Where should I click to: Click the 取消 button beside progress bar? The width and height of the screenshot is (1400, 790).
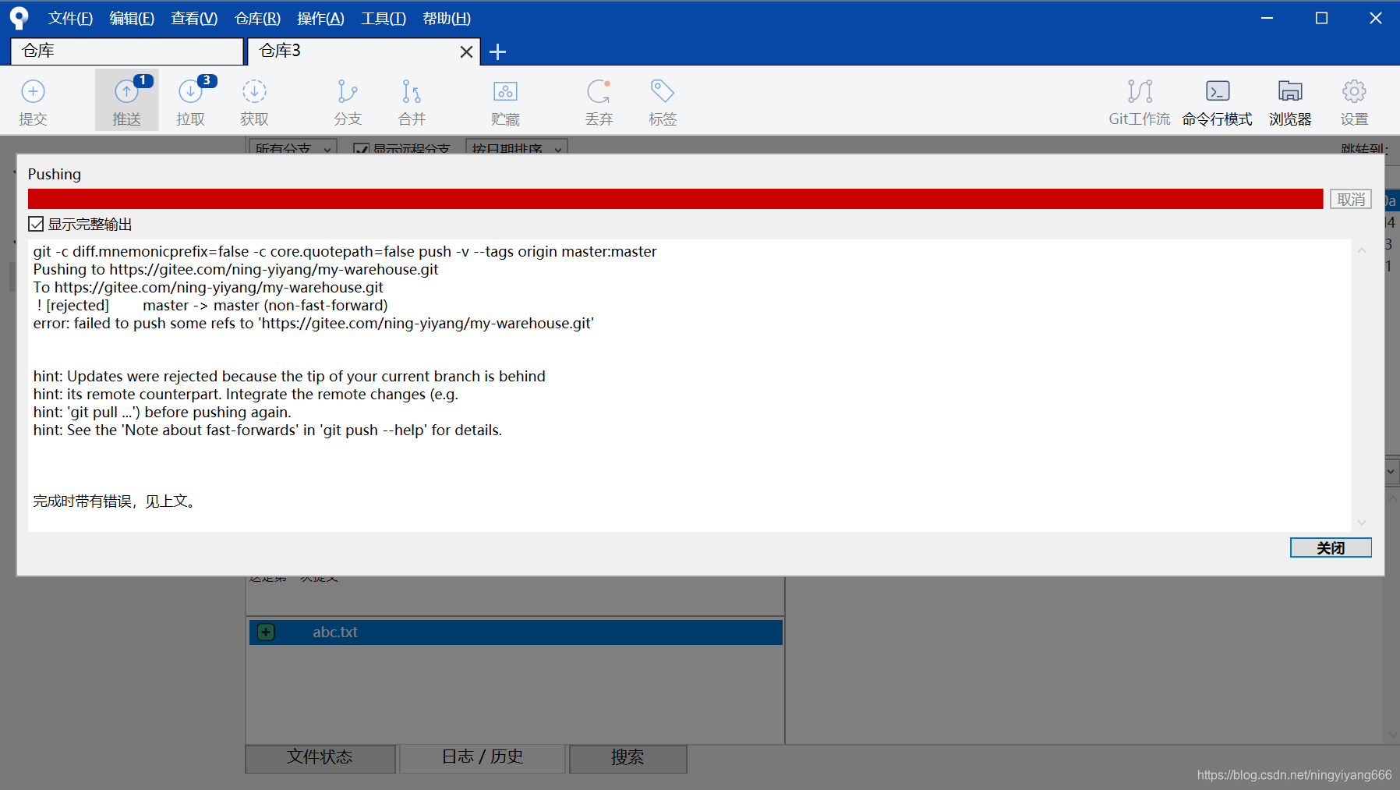click(x=1351, y=199)
